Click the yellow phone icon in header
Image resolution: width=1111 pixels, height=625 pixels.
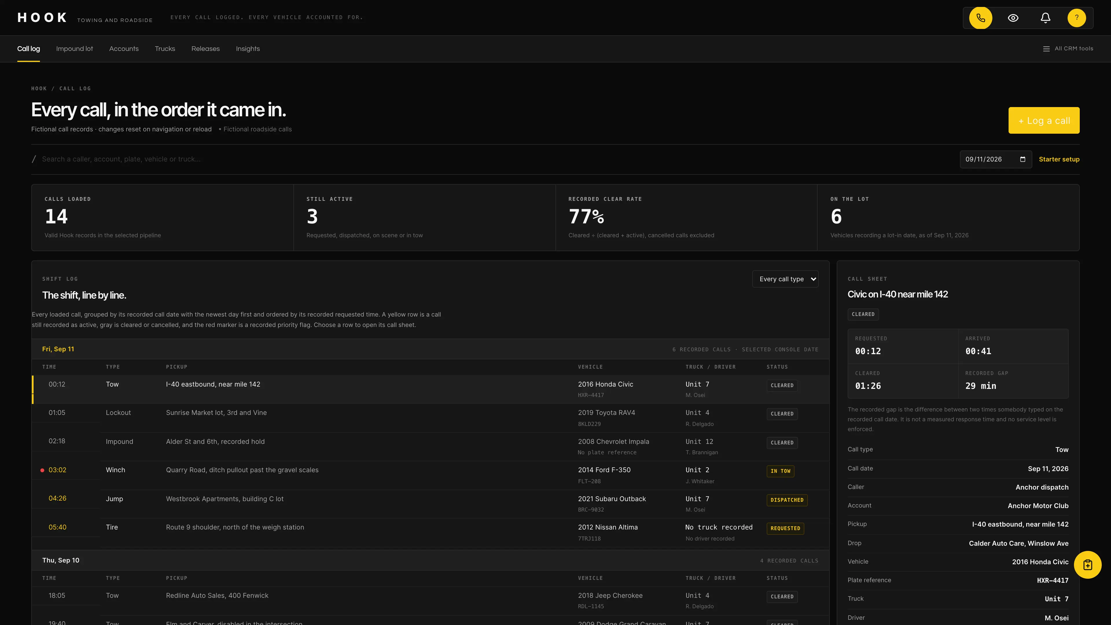coord(980,18)
